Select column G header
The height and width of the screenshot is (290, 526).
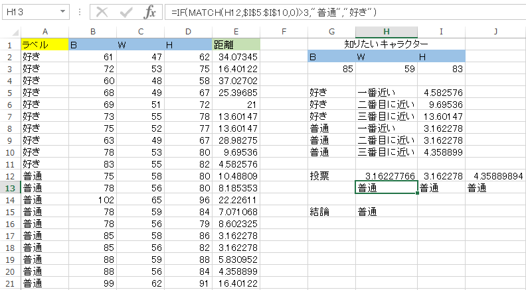pos(332,32)
